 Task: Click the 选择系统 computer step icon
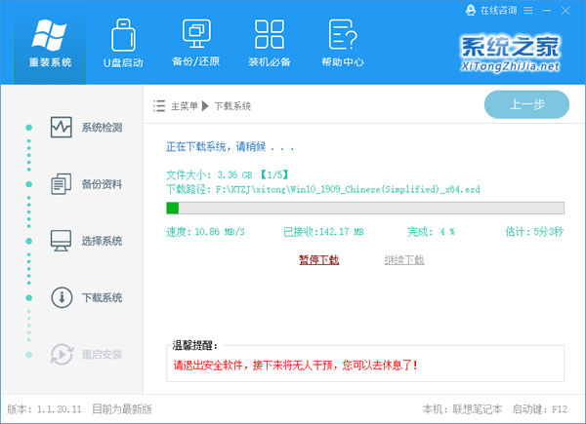pyautogui.click(x=62, y=241)
